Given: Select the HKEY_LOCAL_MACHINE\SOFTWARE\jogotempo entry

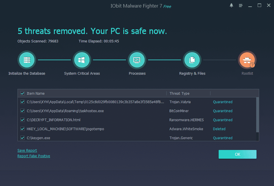Looking at the screenshot, I should 65,129.
